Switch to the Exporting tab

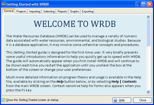[87, 11]
